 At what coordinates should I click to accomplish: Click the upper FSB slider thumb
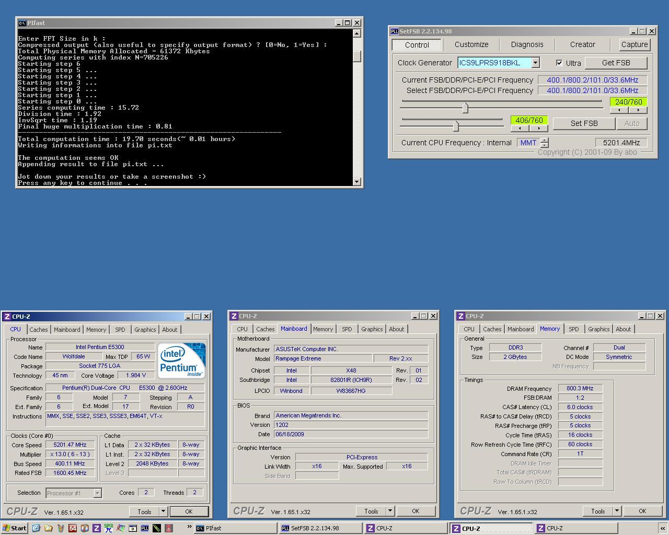coord(465,108)
